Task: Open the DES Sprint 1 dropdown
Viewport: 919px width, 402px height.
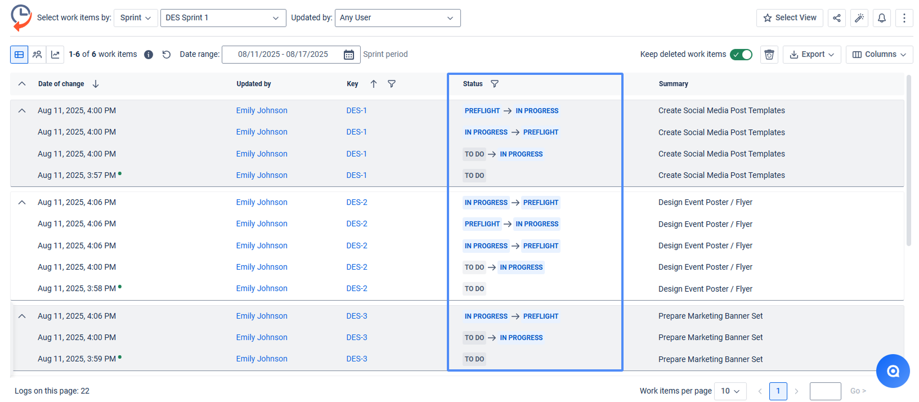Action: (x=223, y=18)
